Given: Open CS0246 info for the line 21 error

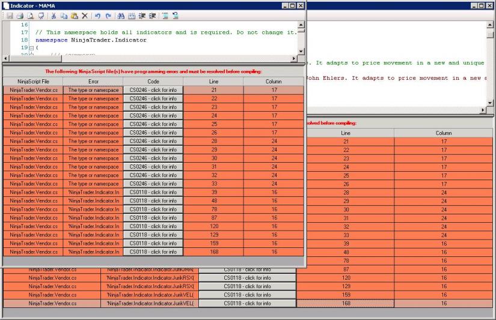Looking at the screenshot, I should (153, 90).
